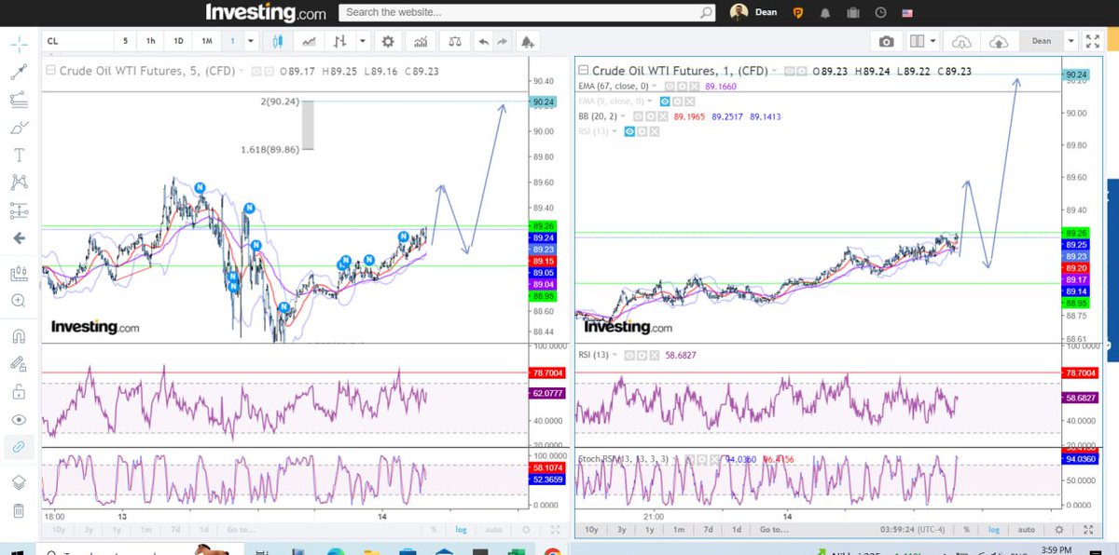Set right chart range to 7d
The image size is (1119, 555).
tap(709, 529)
